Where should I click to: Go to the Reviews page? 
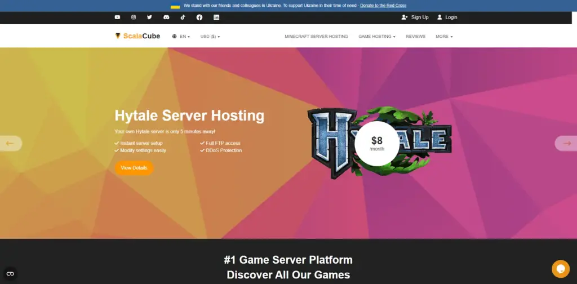tap(415, 37)
